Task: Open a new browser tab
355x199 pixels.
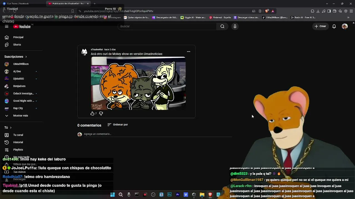Action: [x=95, y=4]
